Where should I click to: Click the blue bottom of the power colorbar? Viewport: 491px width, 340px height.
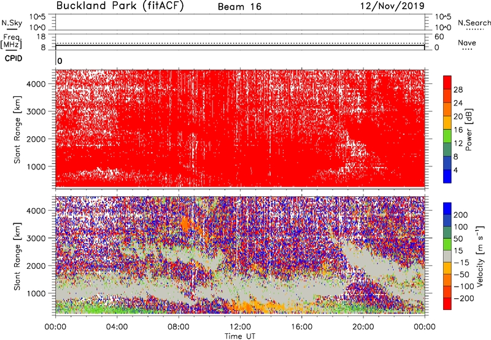[x=447, y=176]
